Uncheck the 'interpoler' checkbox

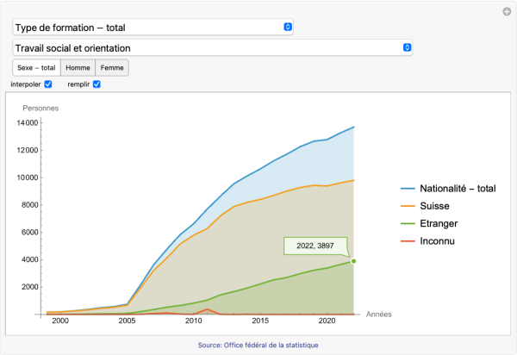coord(48,84)
